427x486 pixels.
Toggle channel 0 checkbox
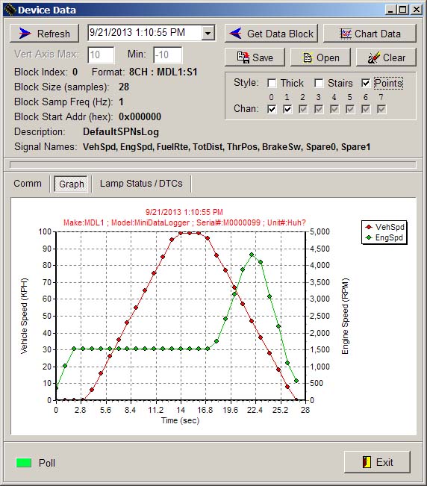point(272,109)
